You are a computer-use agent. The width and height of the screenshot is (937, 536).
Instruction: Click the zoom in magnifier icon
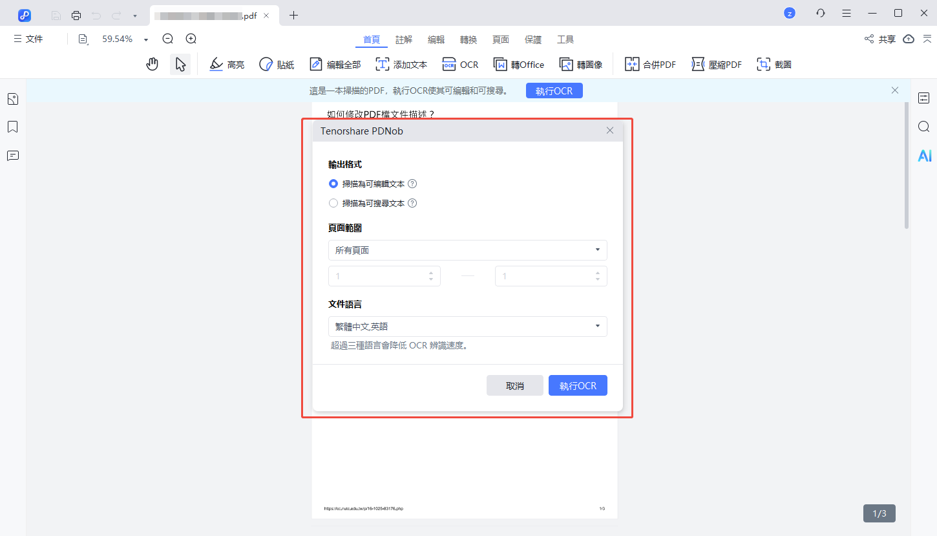[x=191, y=39]
